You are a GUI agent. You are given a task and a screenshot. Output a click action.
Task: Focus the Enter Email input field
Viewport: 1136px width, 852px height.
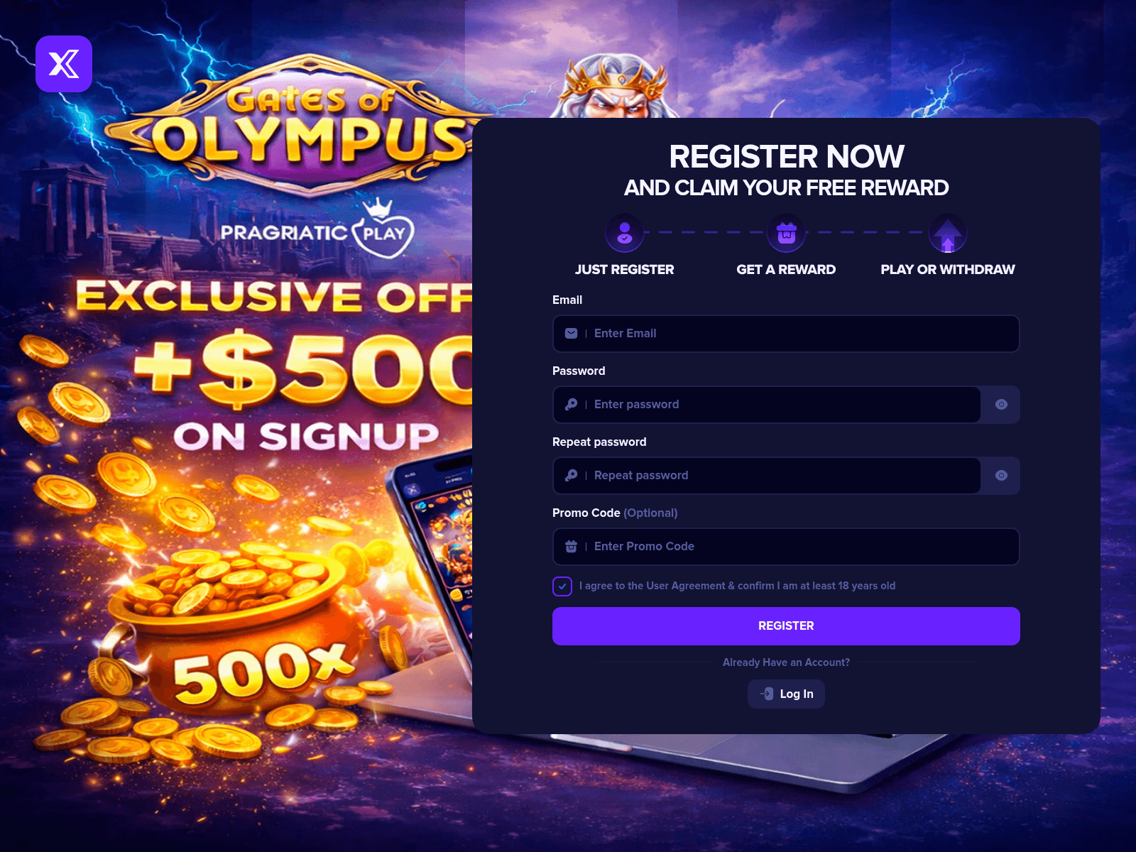coord(786,334)
